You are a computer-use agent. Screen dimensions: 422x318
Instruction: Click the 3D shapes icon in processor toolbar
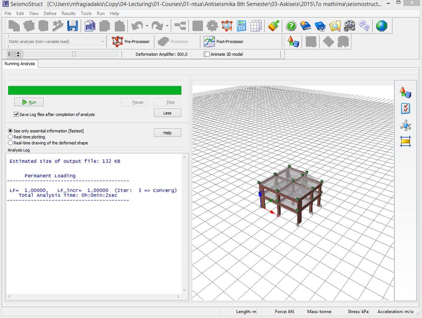(293, 42)
